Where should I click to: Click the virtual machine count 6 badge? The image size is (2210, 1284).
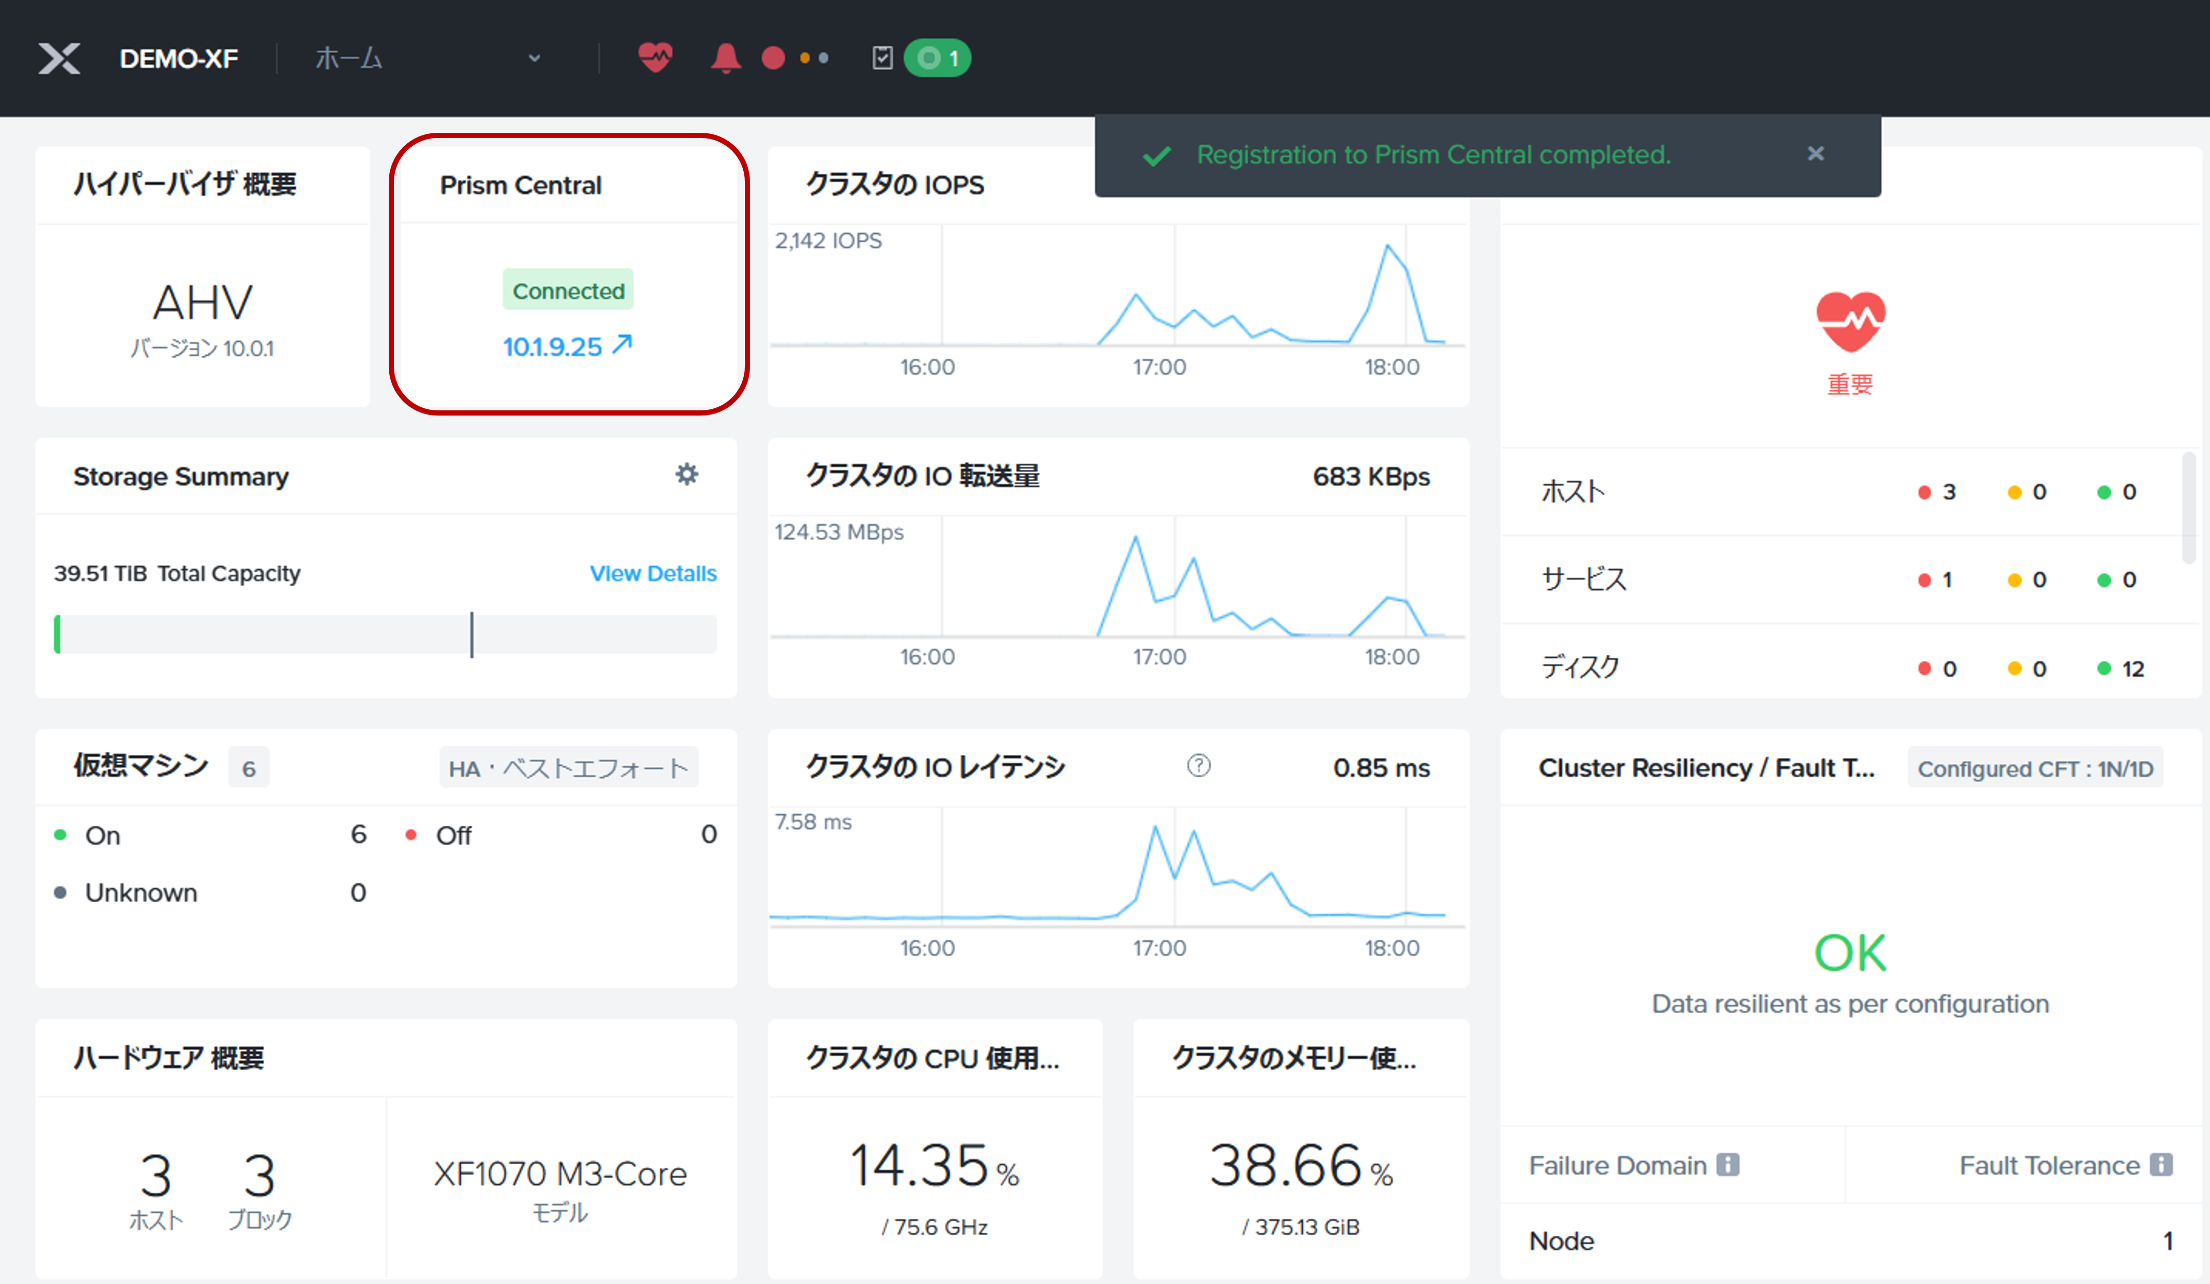tap(249, 769)
